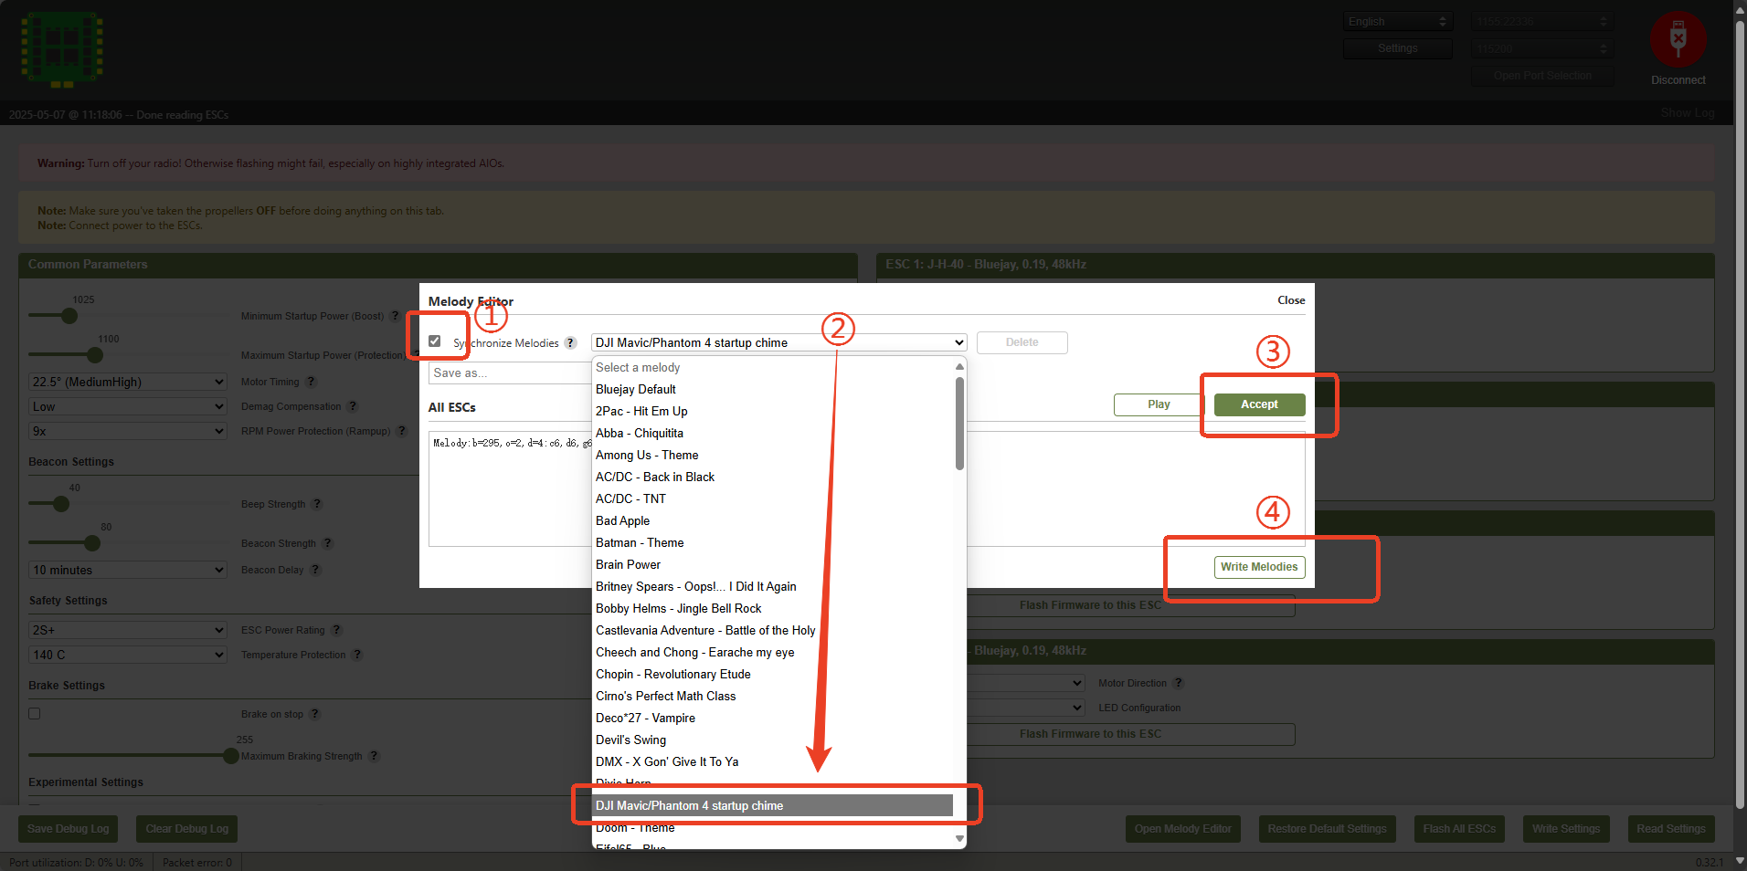Viewport: 1747px width, 871px height.
Task: Close the Melody Editor dialog
Action: point(1291,300)
